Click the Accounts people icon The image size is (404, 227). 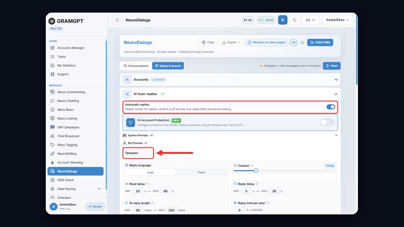click(127, 79)
